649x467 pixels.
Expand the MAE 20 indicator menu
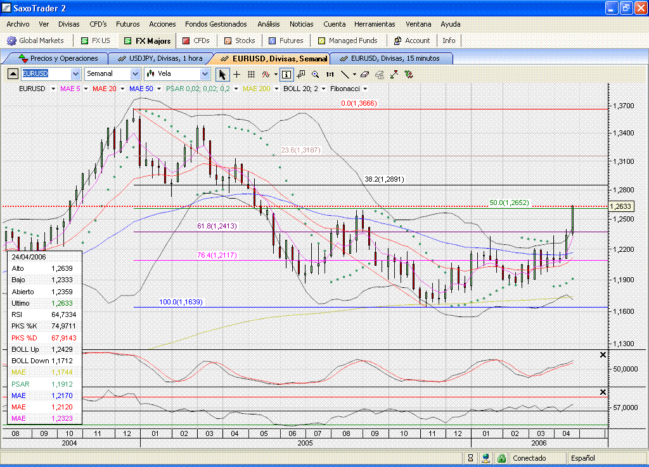coord(122,89)
